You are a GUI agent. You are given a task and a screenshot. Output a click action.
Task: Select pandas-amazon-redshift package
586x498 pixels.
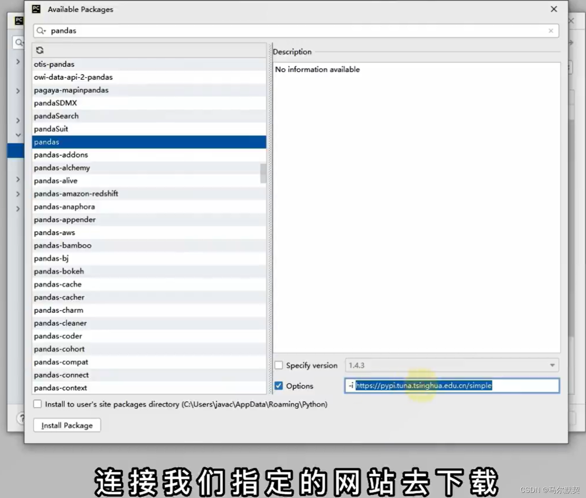[149, 194]
